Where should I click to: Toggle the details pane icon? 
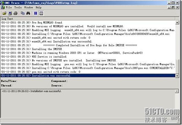click(41, 13)
